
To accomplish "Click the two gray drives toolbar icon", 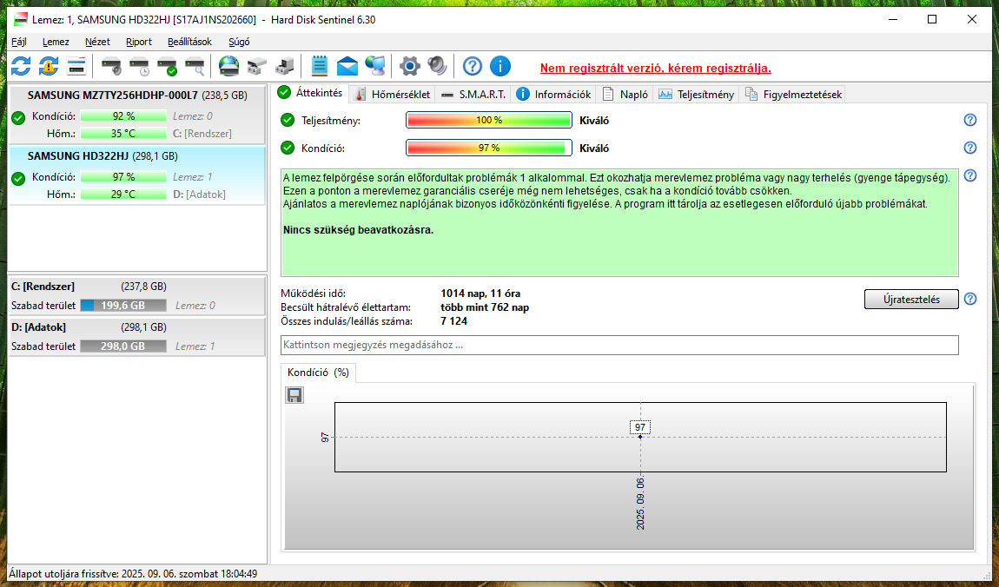I will 257,66.
